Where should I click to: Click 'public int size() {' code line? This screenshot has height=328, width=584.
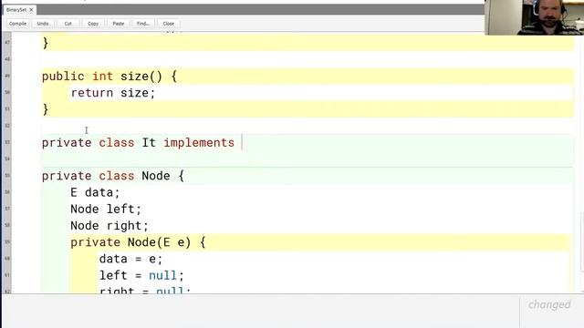pos(109,77)
